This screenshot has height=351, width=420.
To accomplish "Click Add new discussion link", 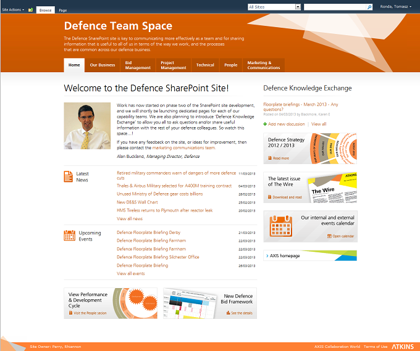I will [x=286, y=124].
